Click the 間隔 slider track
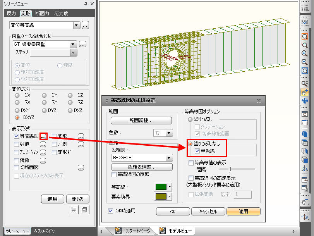This screenshot has width=314, height=236. click(x=237, y=169)
